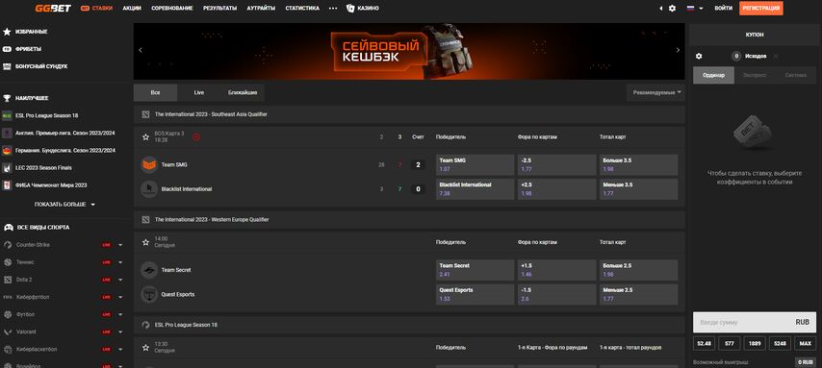
Task: Click the Регистрация button
Action: click(x=761, y=9)
